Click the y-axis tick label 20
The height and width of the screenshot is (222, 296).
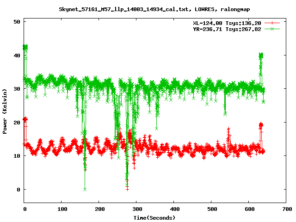click(17, 122)
